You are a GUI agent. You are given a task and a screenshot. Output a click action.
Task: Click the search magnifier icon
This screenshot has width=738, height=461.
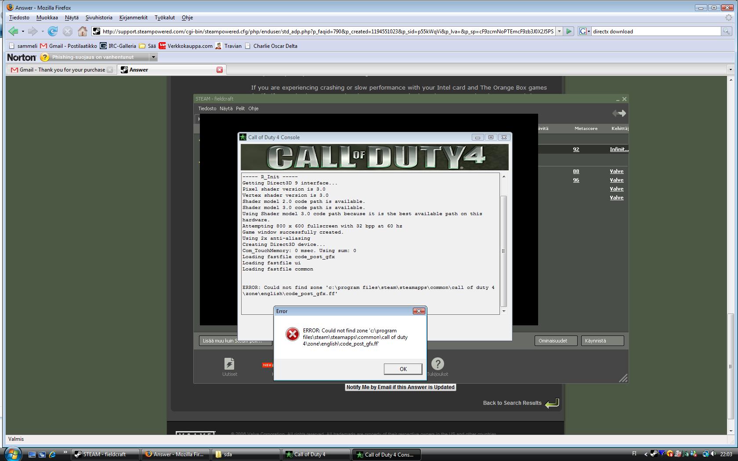click(726, 31)
